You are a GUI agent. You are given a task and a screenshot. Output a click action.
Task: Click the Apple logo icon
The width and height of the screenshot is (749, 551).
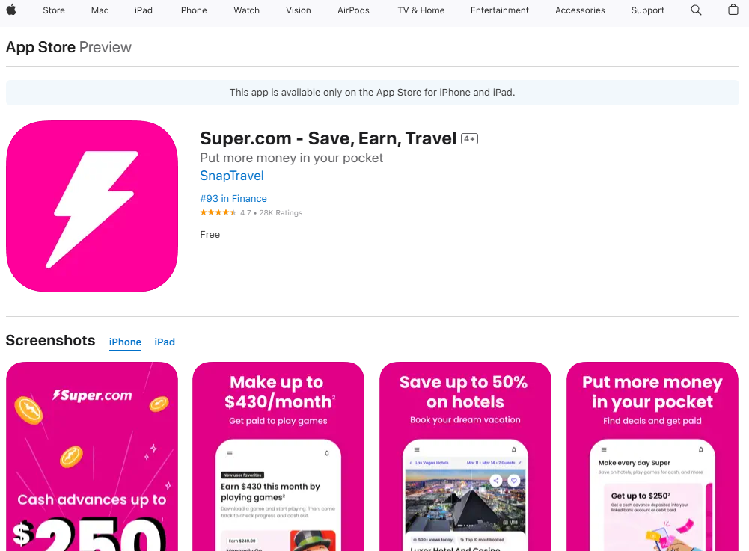[11, 10]
